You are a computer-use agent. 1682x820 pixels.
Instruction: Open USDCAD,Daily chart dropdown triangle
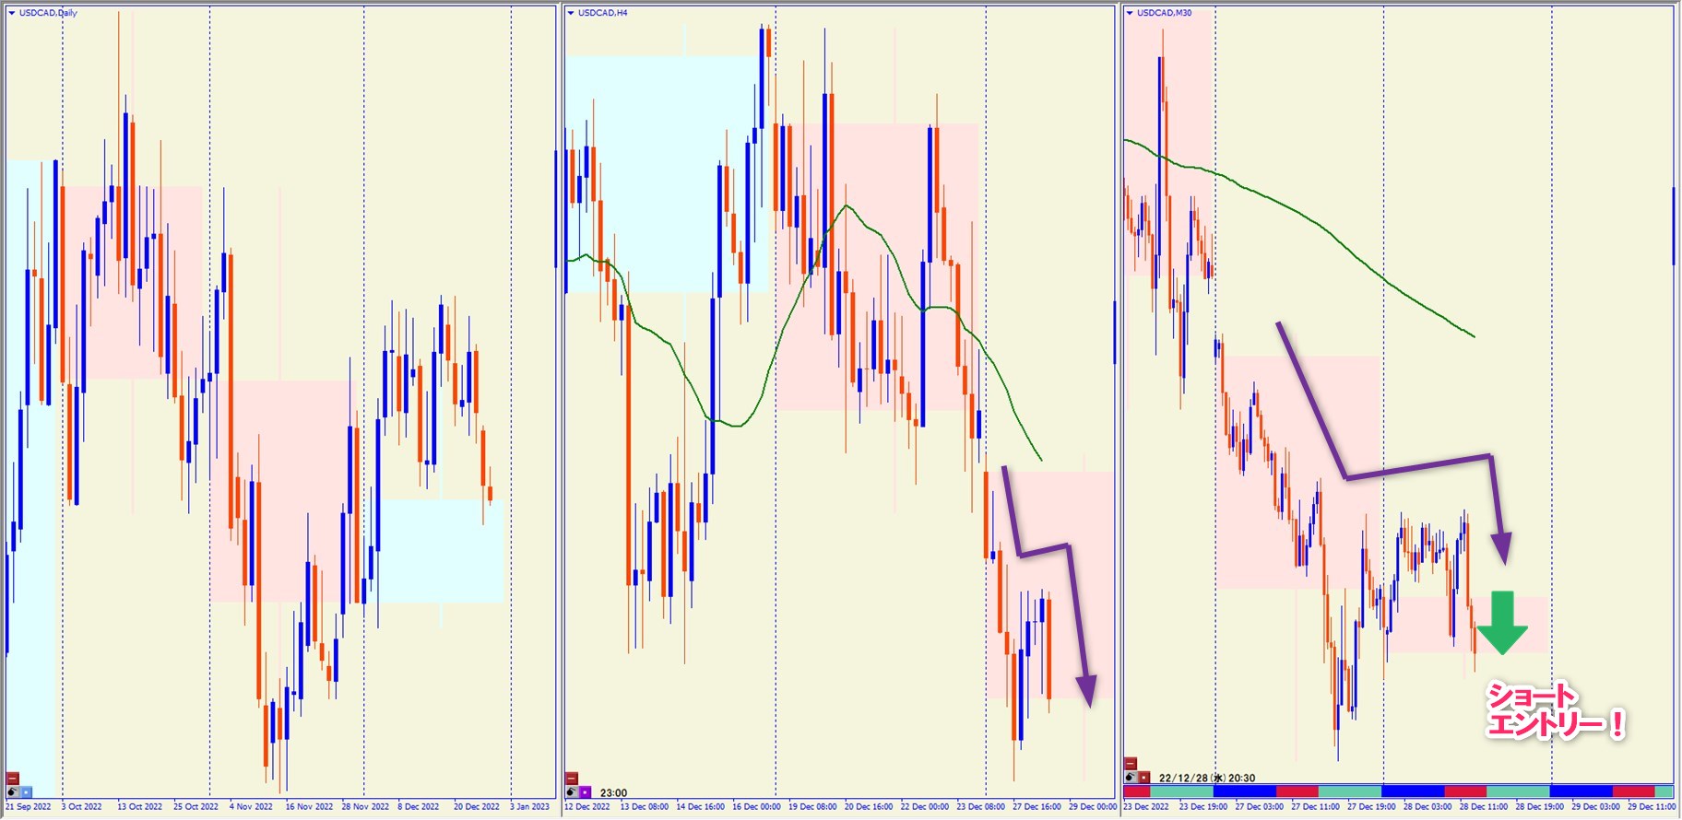(x=11, y=13)
